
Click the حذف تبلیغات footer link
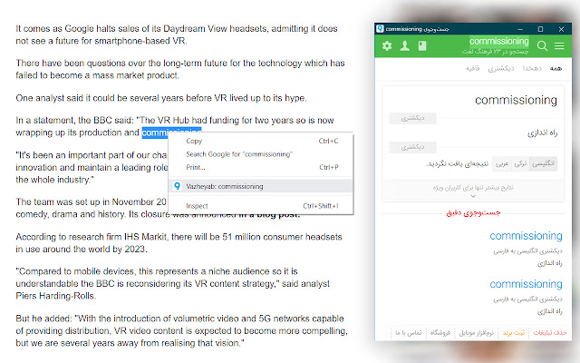(x=550, y=333)
